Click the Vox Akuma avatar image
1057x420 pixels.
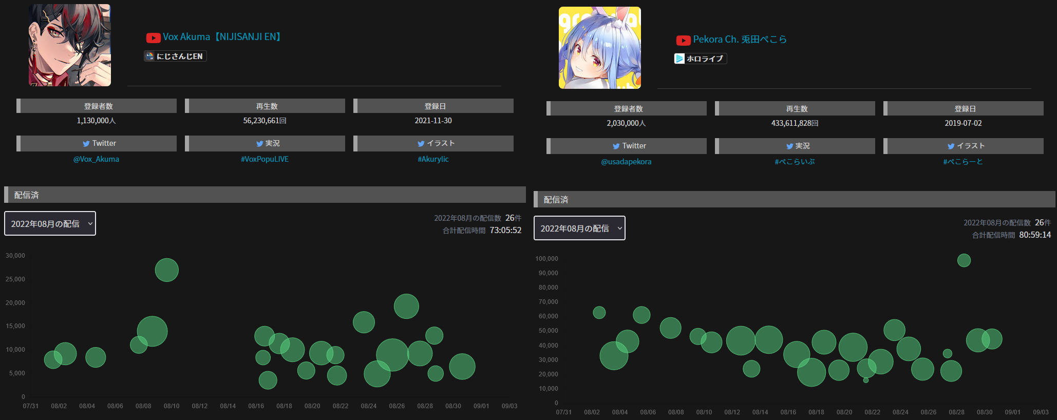[x=70, y=45]
